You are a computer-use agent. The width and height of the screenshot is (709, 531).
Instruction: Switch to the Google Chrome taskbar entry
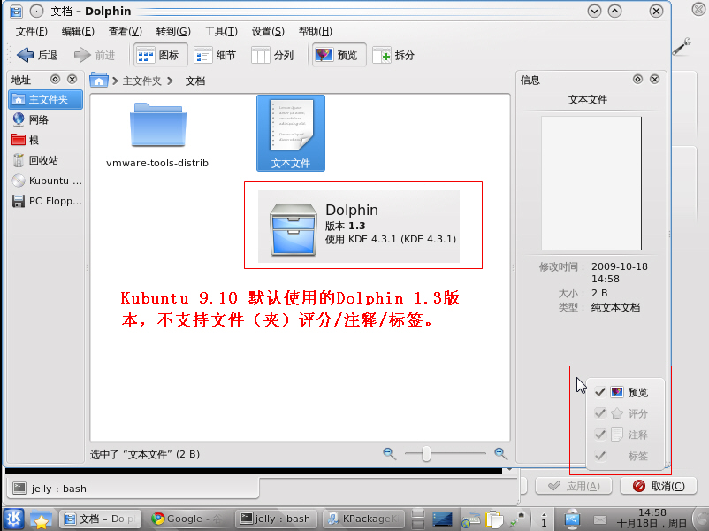click(187, 519)
